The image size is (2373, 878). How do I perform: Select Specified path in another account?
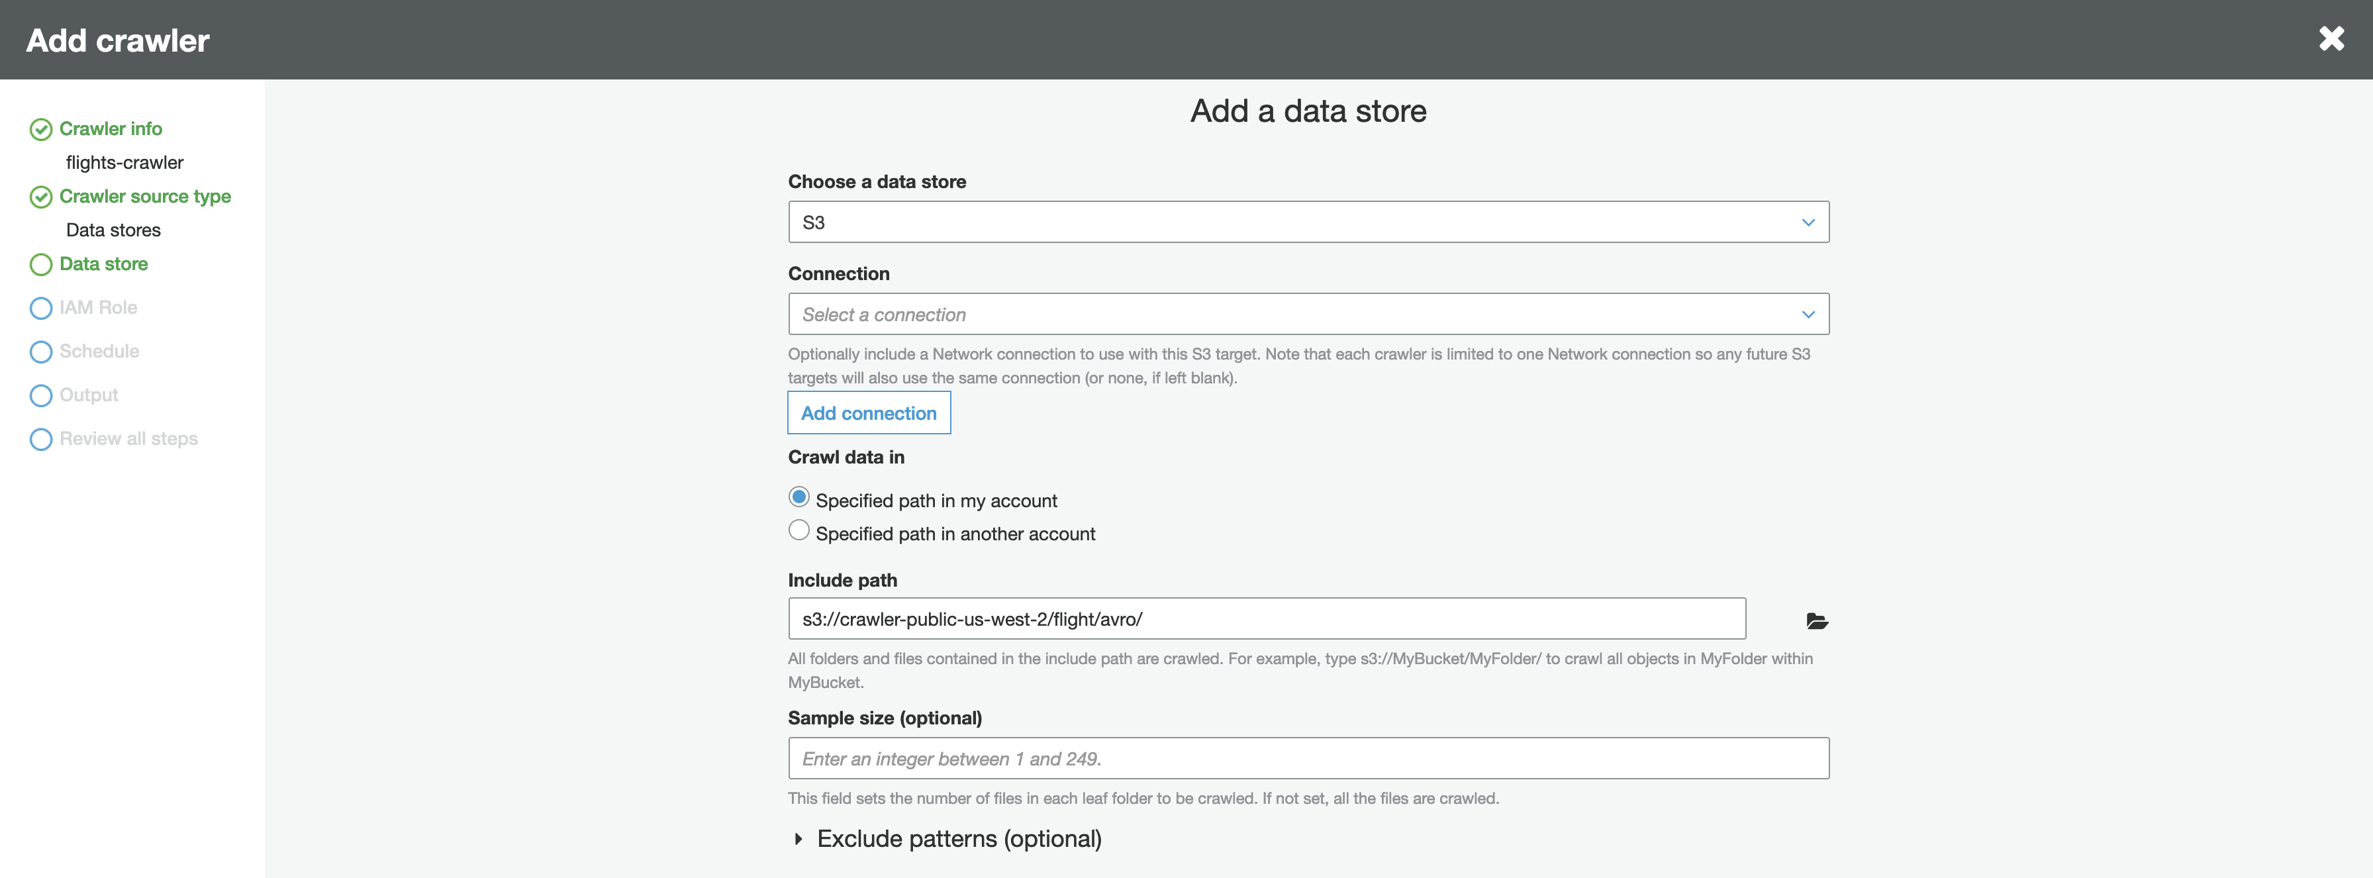799,530
